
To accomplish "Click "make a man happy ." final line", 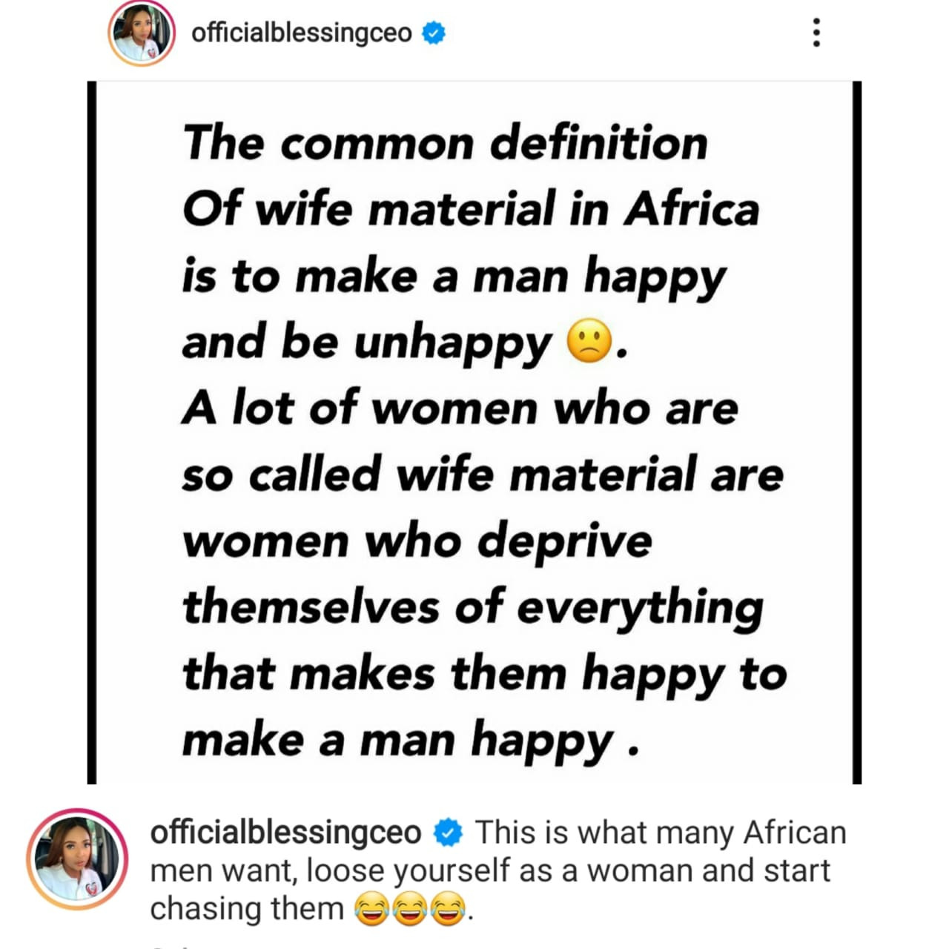I will [x=409, y=741].
